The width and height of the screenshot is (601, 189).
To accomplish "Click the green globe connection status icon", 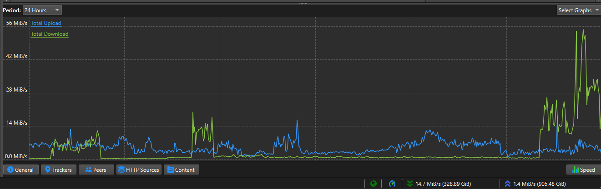I will coord(374,184).
